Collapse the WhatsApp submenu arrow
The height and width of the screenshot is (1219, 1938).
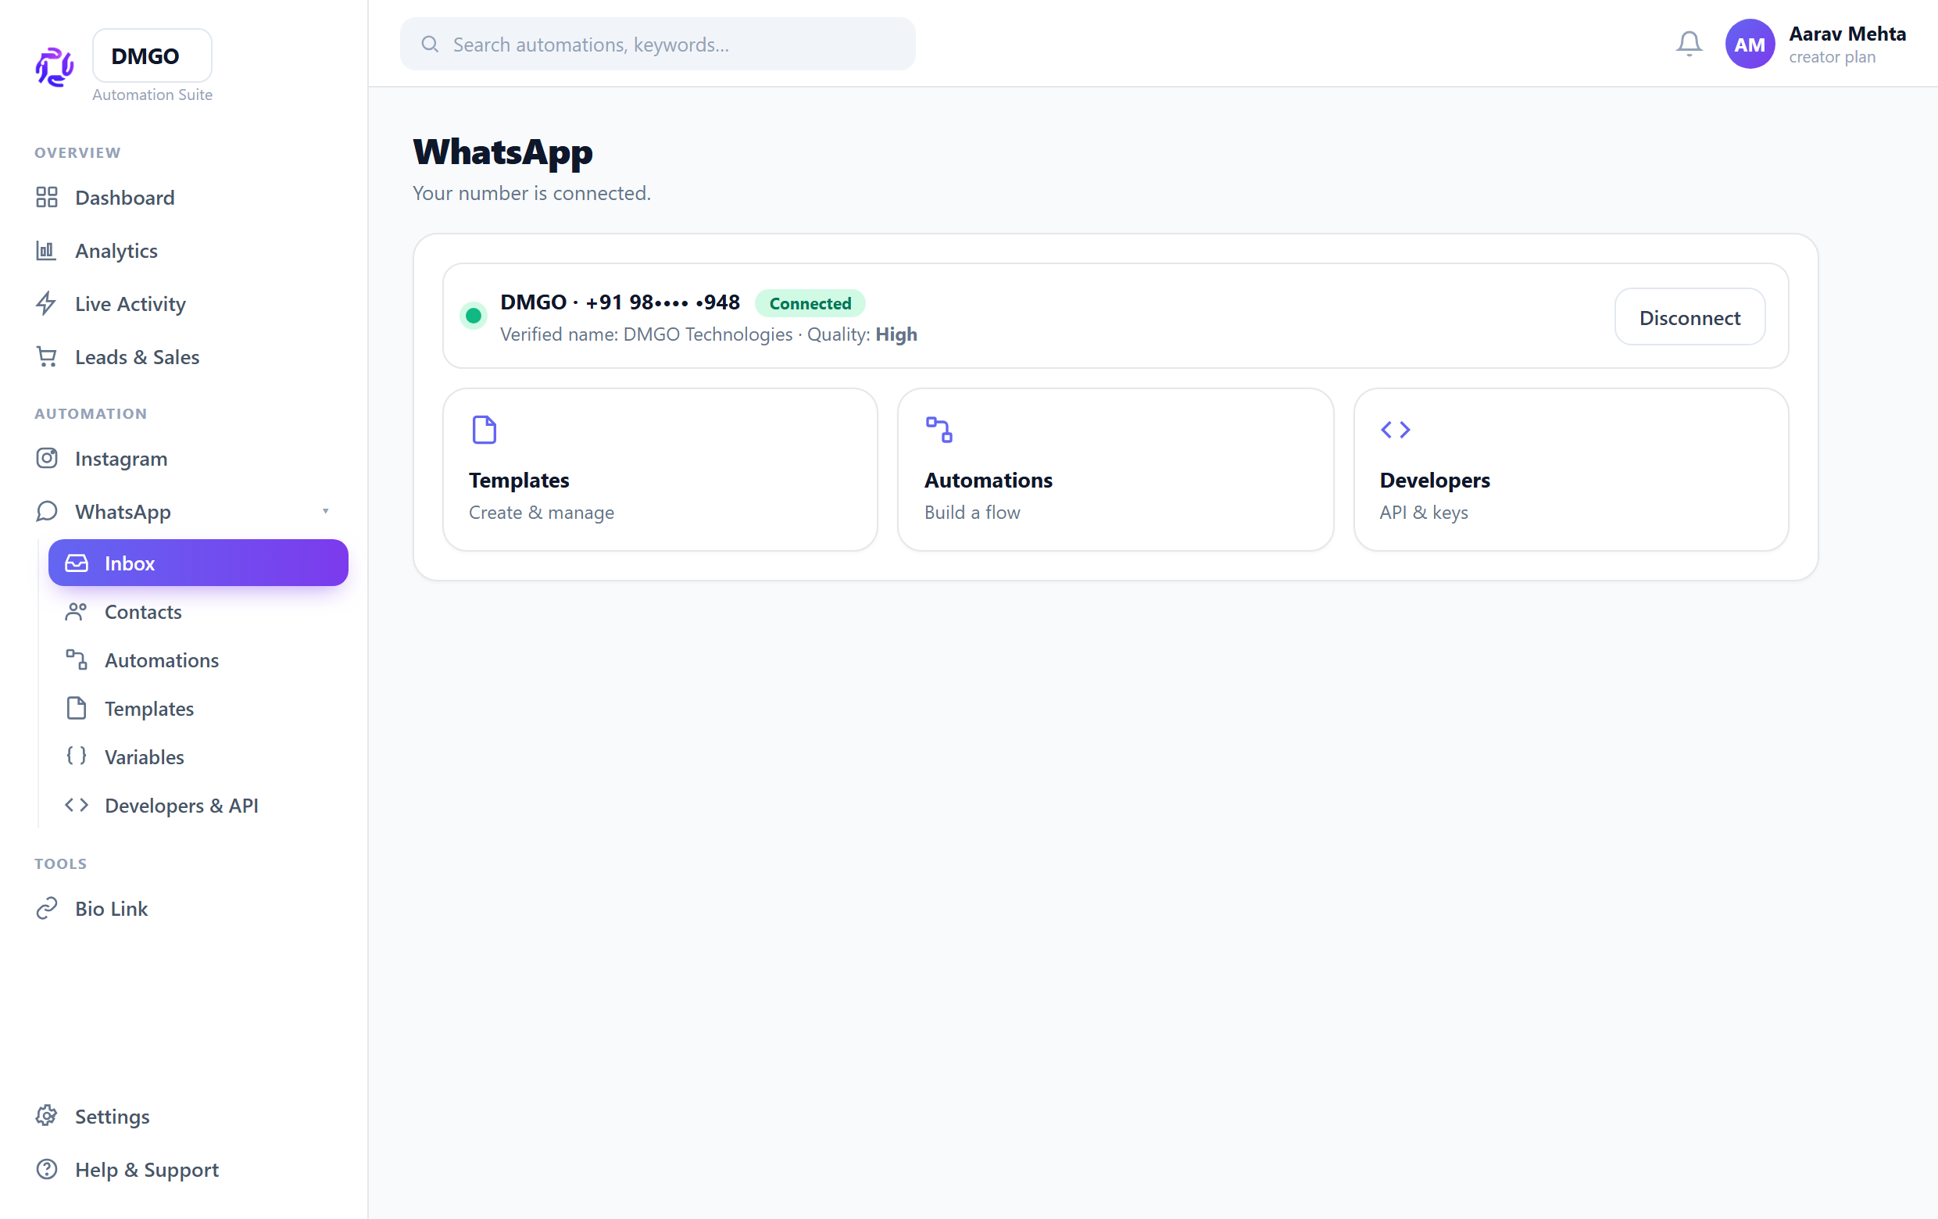325,511
